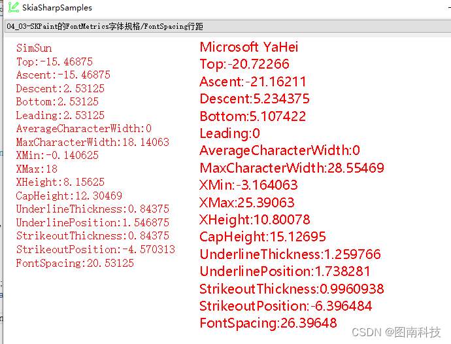Select SimSun FontSpacing:20.53125 line

click(75, 263)
